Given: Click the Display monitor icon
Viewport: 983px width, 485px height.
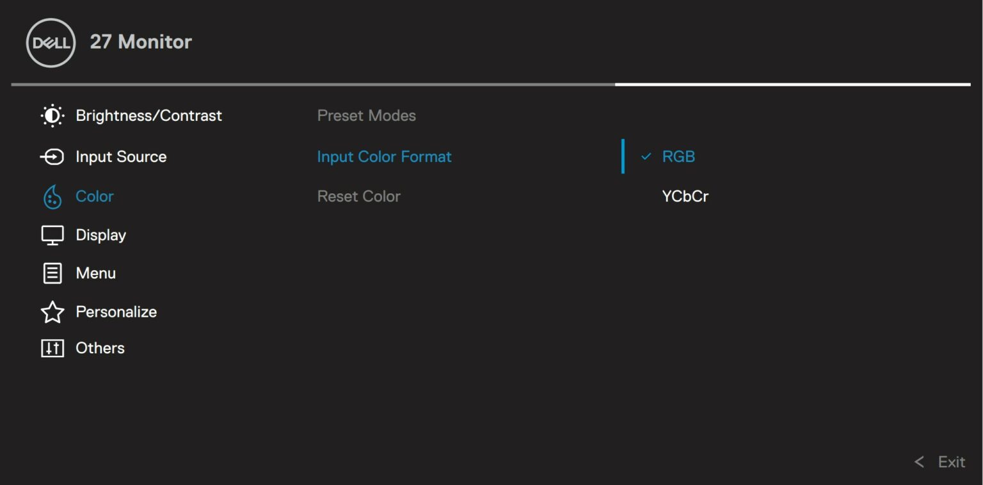Looking at the screenshot, I should (52, 234).
